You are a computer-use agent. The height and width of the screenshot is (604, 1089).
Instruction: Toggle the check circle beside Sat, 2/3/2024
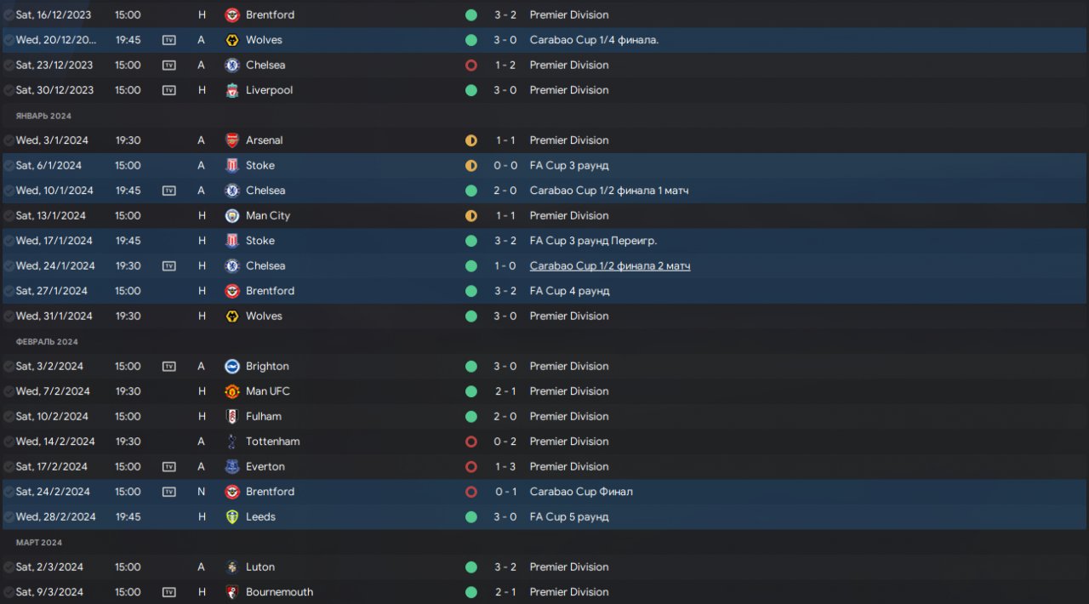click(9, 567)
